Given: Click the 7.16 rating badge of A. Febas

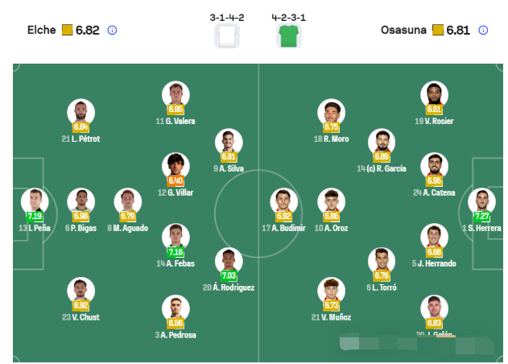Looking at the screenshot, I should tap(176, 252).
